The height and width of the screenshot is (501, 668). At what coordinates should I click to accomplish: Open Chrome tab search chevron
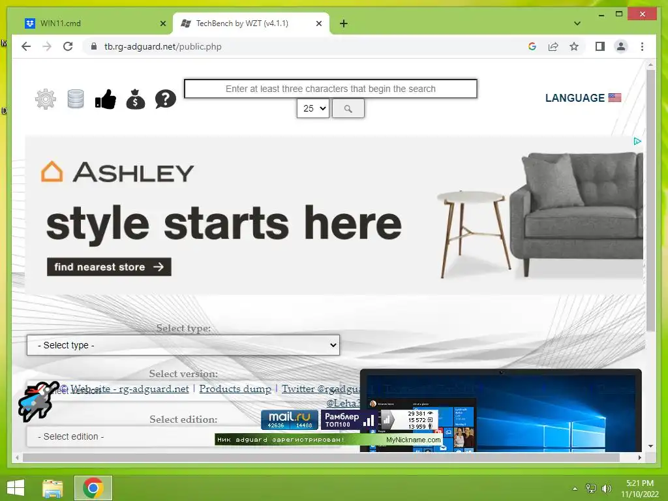[577, 23]
